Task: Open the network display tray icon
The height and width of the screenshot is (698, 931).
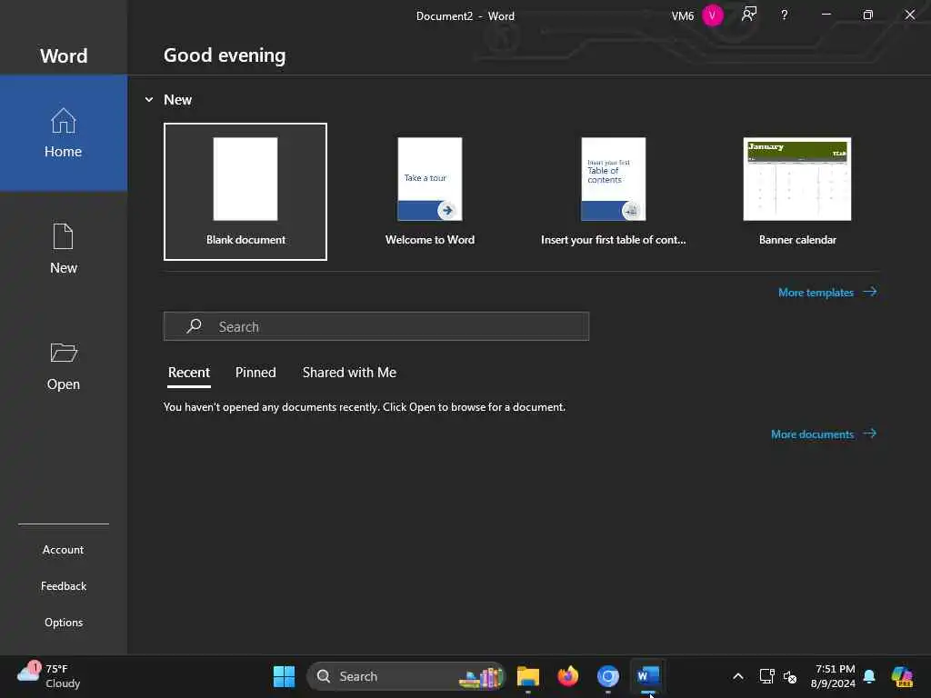Action: click(x=767, y=676)
